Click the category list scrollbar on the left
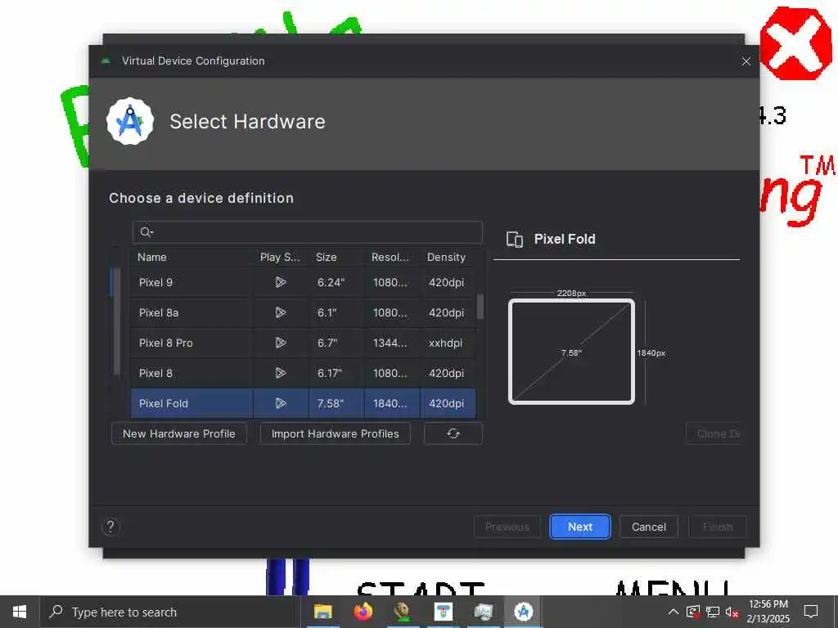The height and width of the screenshot is (628, 838). tap(115, 321)
